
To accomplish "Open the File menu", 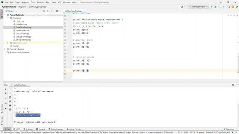I will pos(7,2).
